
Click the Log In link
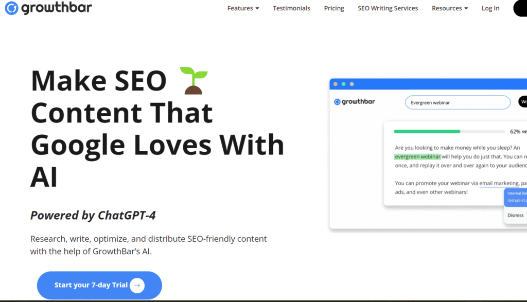[490, 8]
